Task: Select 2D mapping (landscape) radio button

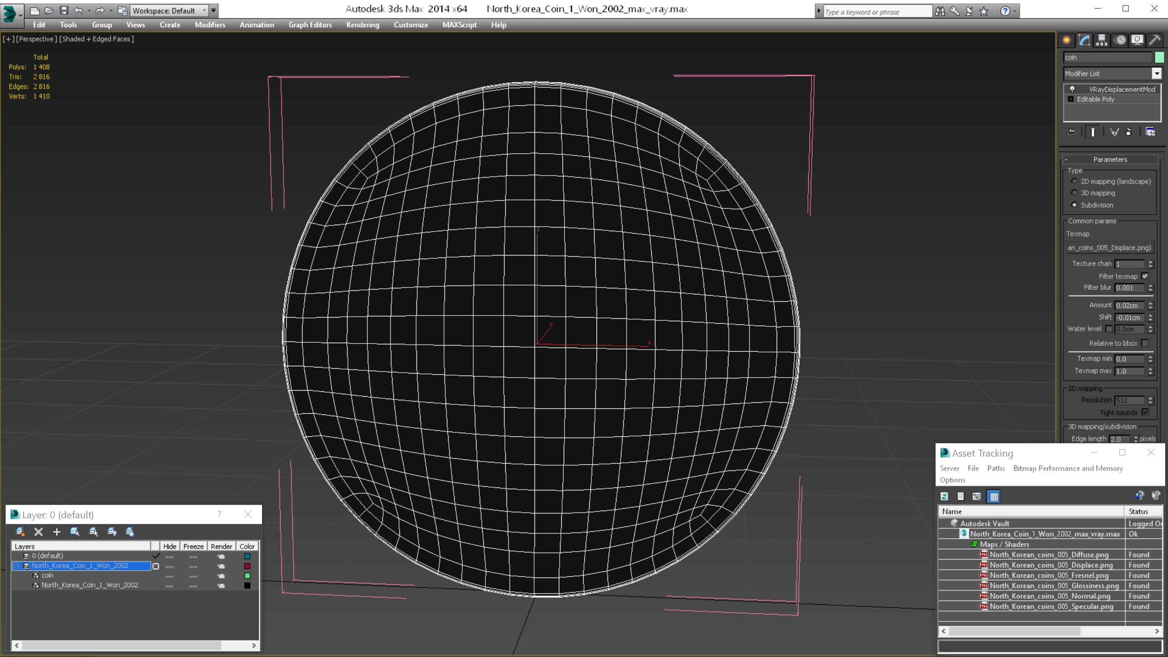Action: click(1074, 181)
